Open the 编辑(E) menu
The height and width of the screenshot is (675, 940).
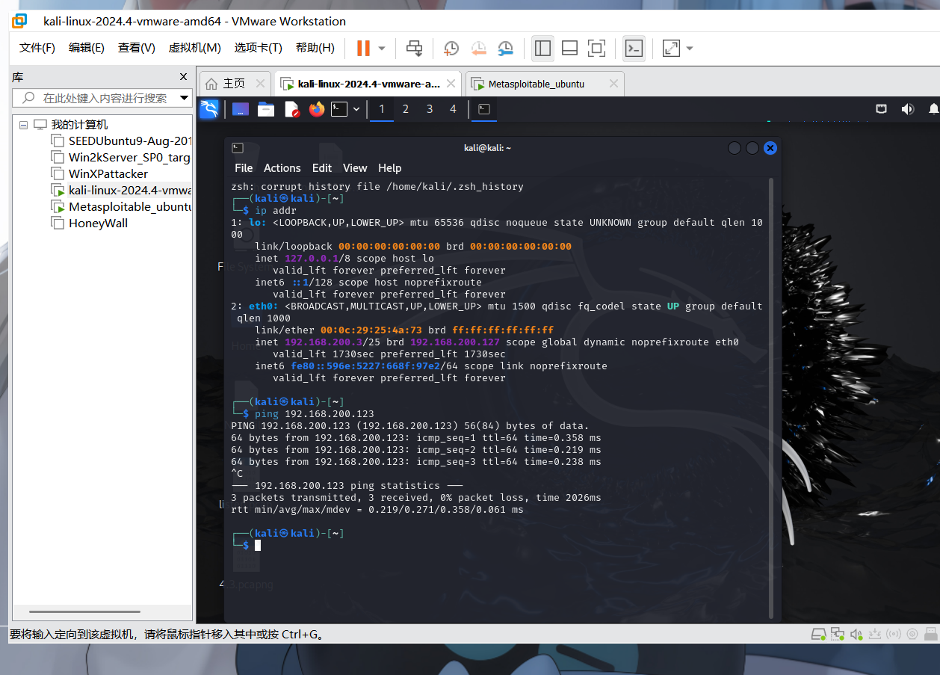pos(87,48)
